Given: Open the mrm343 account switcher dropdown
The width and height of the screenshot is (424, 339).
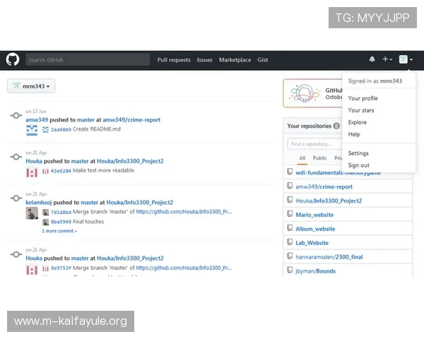Looking at the screenshot, I should click(x=31, y=86).
